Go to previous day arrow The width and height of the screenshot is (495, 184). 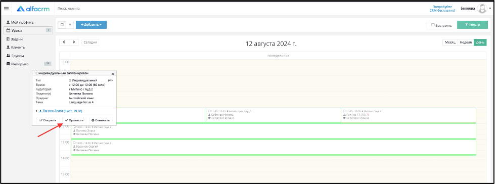tap(64, 42)
